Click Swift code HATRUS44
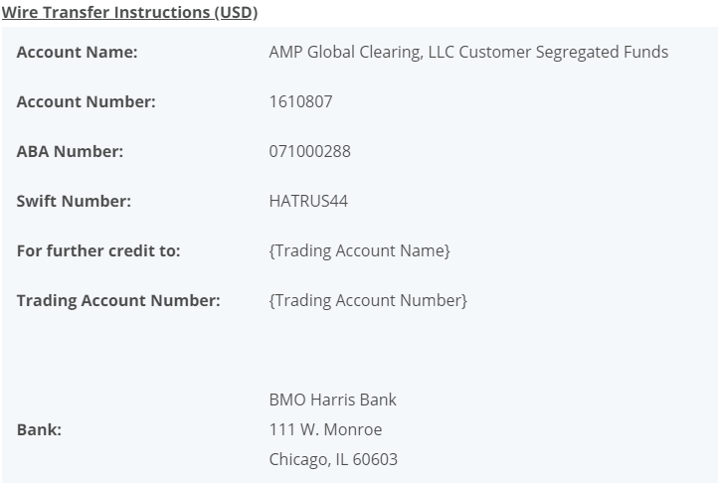This screenshot has height=483, width=718. pyautogui.click(x=308, y=201)
